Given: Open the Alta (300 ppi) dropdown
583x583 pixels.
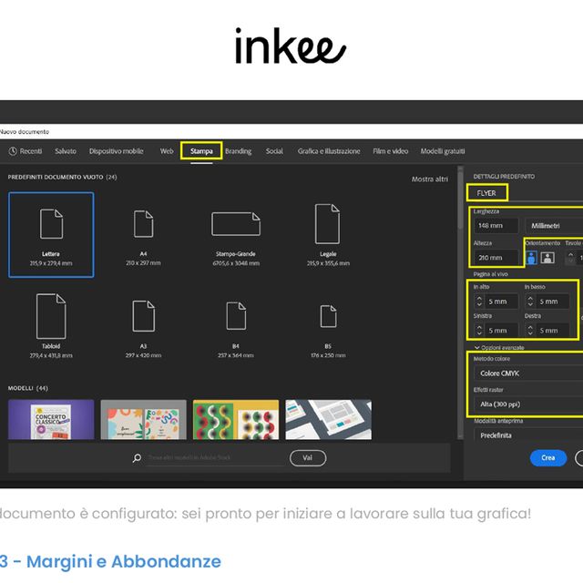Looking at the screenshot, I should [x=528, y=404].
